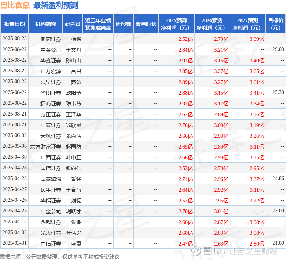The width and height of the screenshot is (286, 260).
Task: Select the 覆盖时长 column header
Action: click(146, 24)
